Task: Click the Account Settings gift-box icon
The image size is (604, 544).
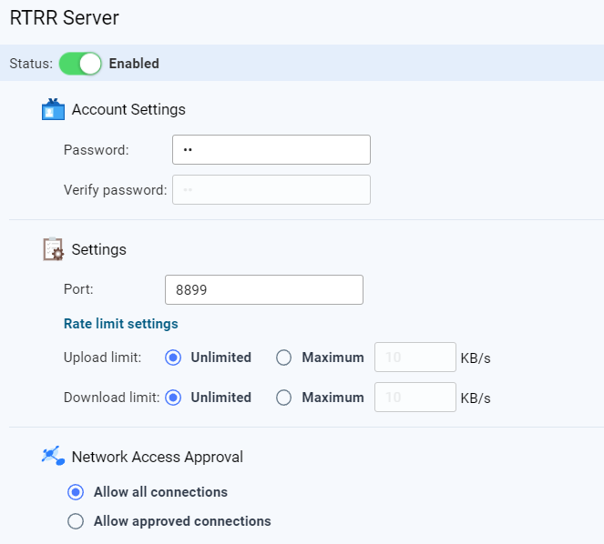Action: point(54,110)
